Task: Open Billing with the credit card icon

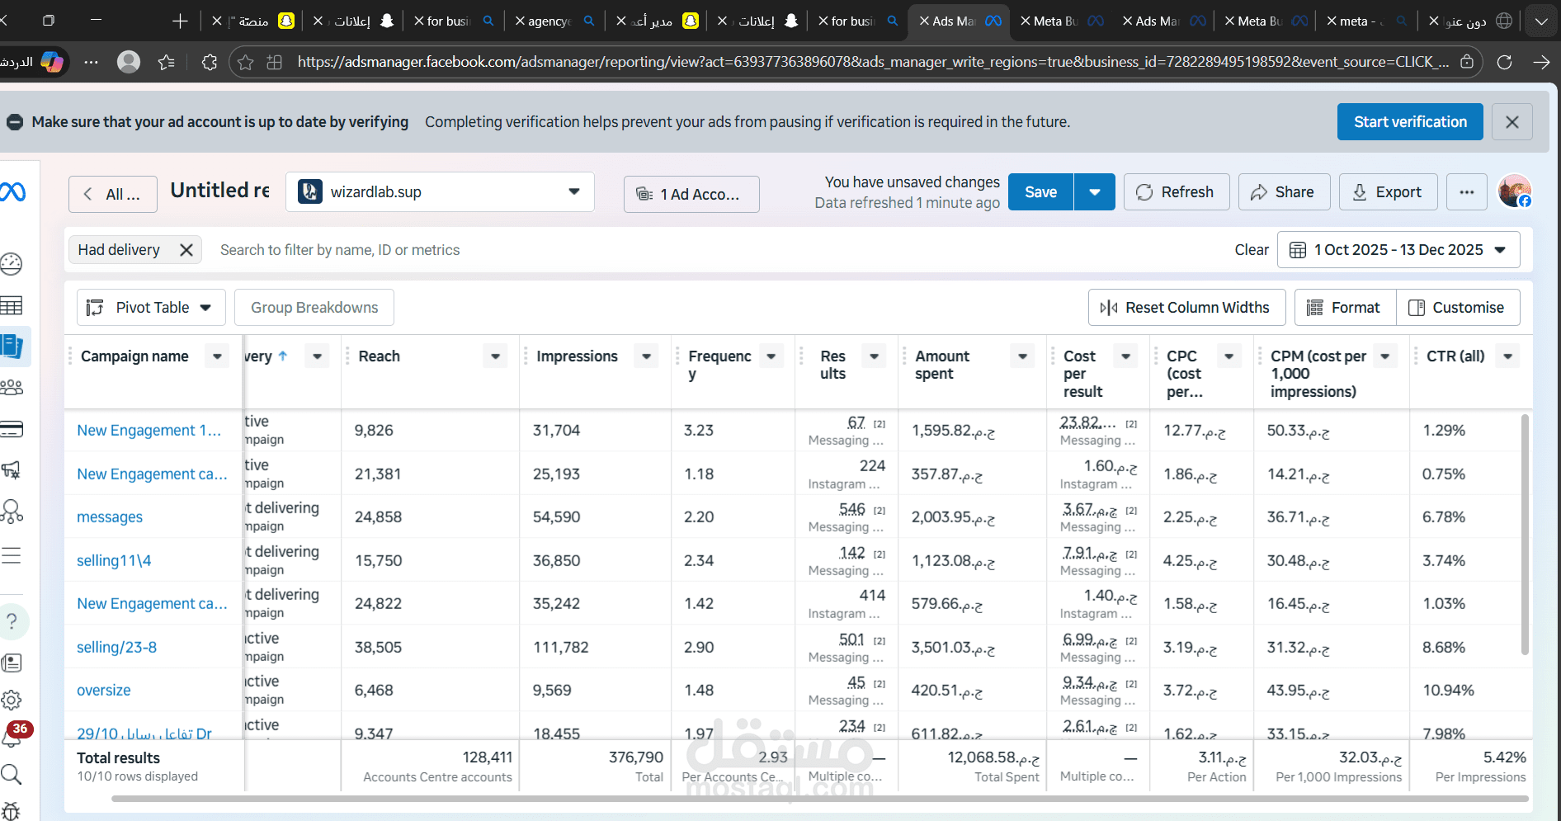Action: pos(12,429)
